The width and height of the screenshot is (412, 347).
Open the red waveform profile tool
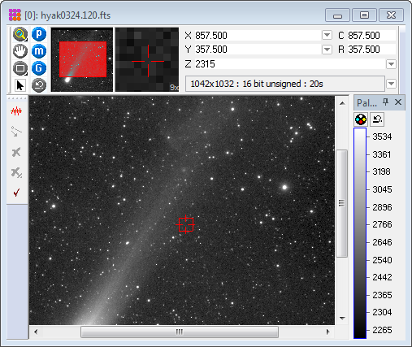click(16, 111)
